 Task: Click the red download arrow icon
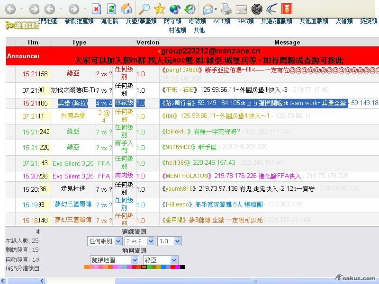tap(287, 9)
